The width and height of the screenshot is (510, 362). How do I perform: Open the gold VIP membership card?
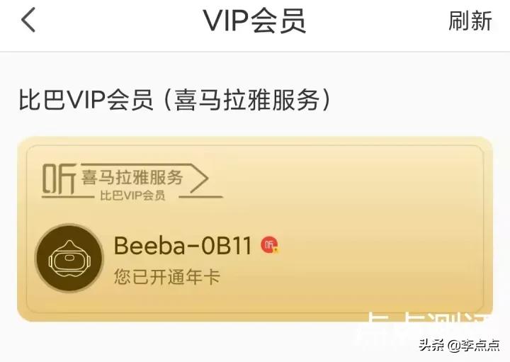pos(255,229)
